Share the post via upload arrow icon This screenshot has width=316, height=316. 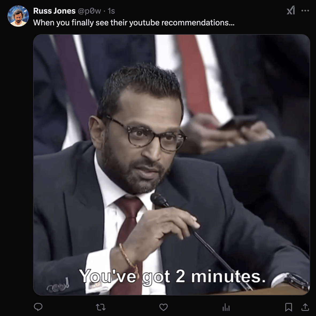(x=305, y=307)
